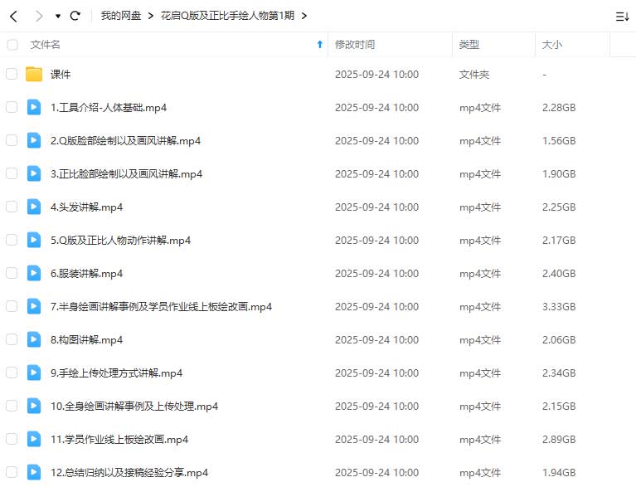
Task: Click the back navigation arrow
Action: coord(14,16)
